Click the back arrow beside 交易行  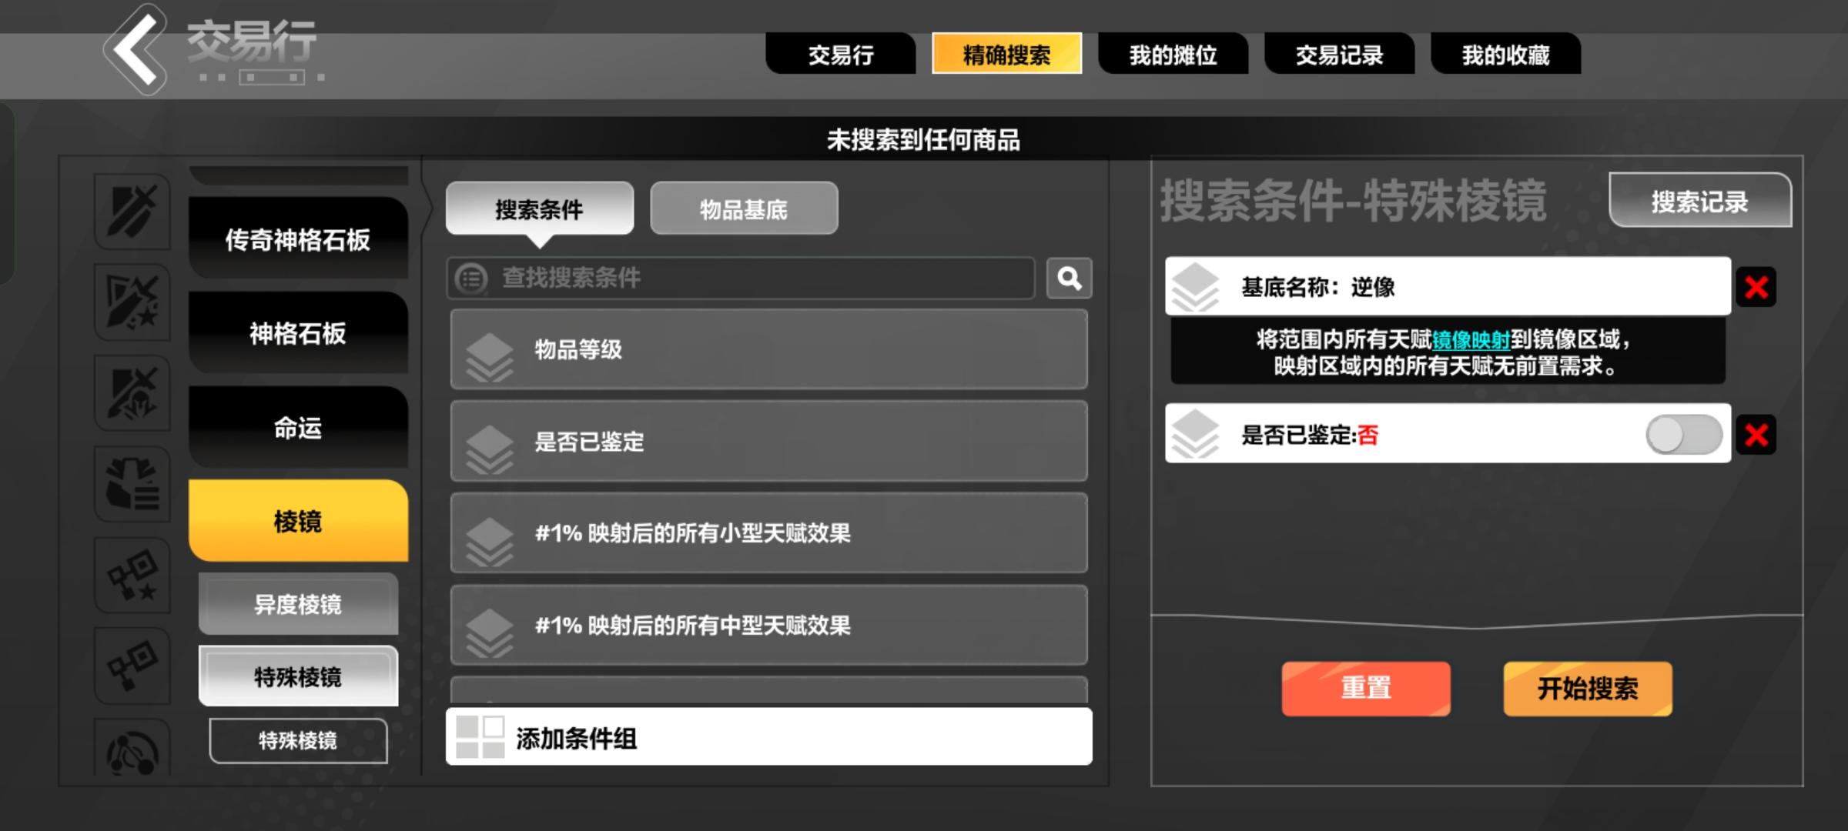coord(136,51)
